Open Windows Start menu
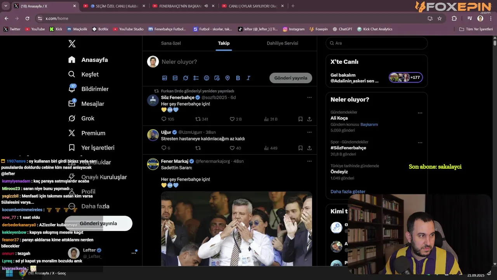The width and height of the screenshot is (497, 280). click(x=9, y=273)
